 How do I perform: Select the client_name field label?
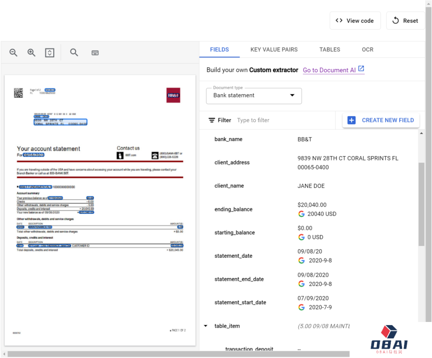229,186
